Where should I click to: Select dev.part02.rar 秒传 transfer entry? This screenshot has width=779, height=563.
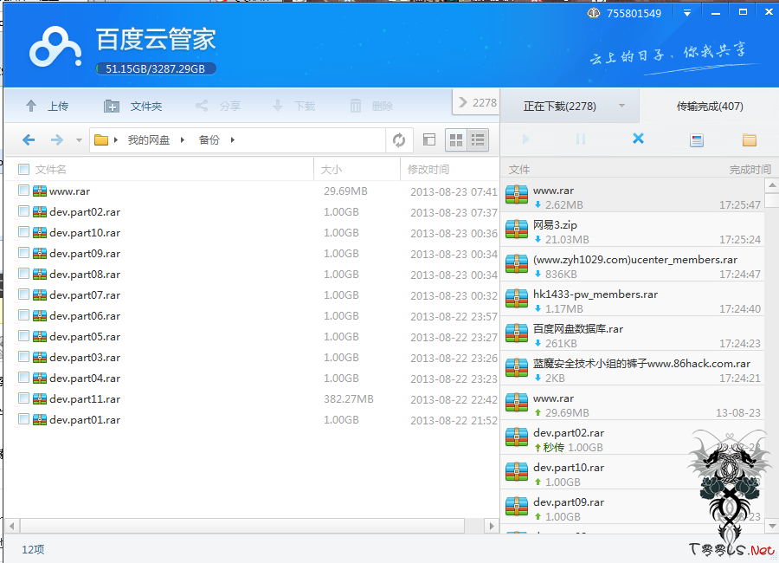pos(633,437)
